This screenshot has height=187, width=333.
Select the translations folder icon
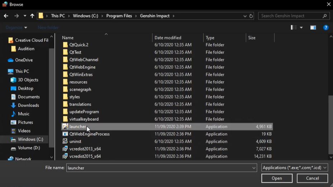[65, 104]
